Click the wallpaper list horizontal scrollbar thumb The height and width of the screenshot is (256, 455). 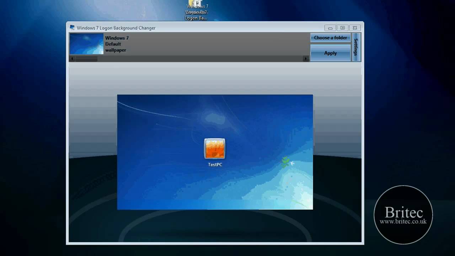86,59
